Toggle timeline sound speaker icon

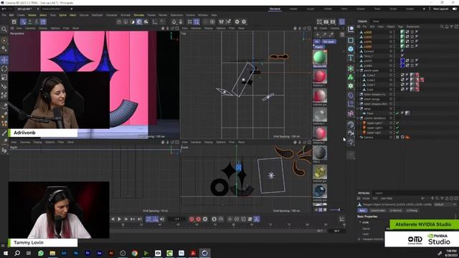click(x=162, y=219)
